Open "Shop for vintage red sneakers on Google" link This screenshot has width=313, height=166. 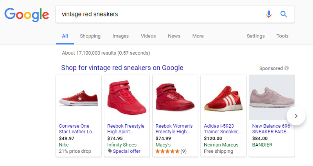[122, 68]
